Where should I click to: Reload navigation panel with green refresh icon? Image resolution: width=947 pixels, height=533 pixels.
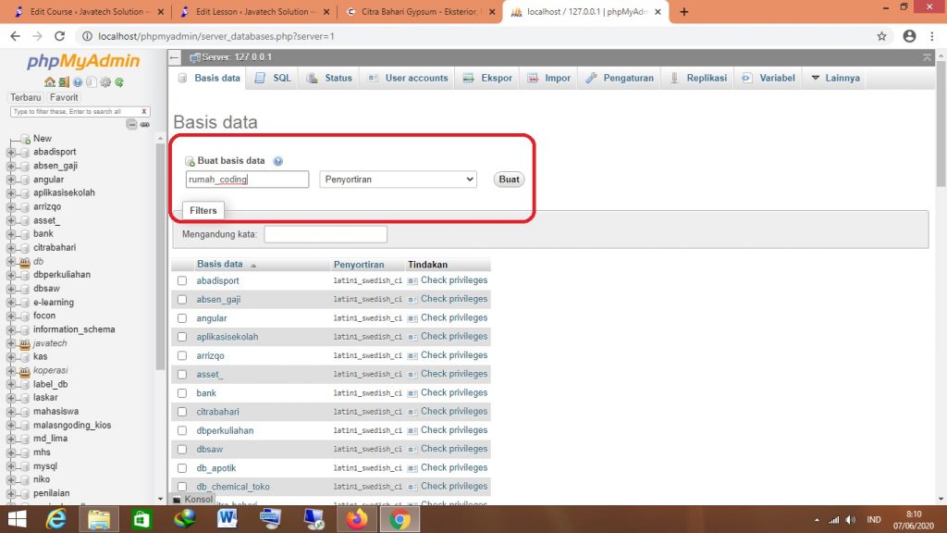click(119, 82)
